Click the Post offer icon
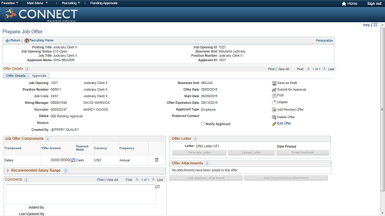This screenshot has width=385, height=216. pyautogui.click(x=274, y=95)
